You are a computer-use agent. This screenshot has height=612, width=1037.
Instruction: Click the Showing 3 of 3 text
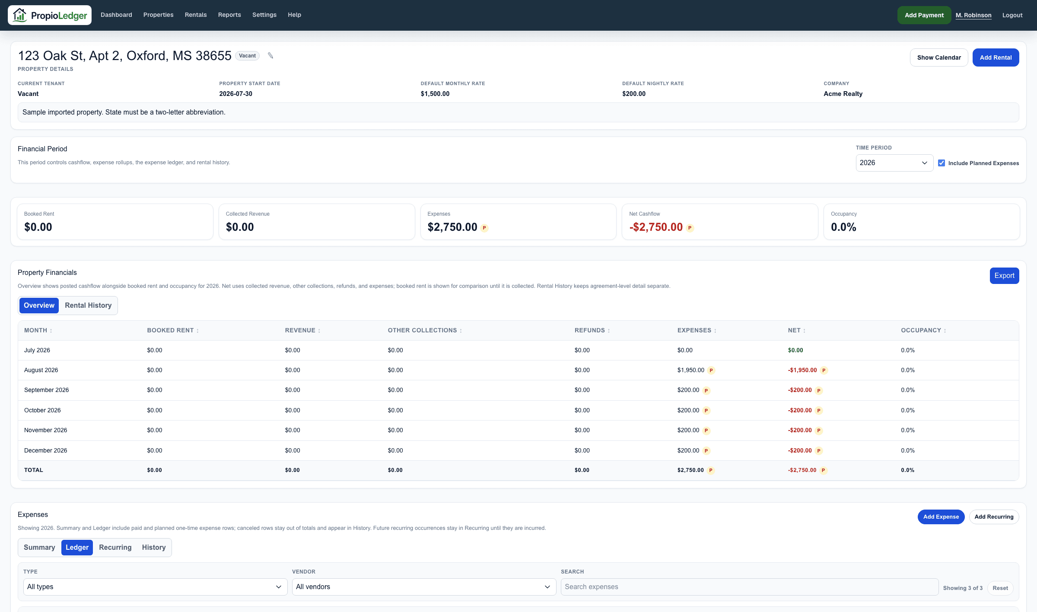963,588
